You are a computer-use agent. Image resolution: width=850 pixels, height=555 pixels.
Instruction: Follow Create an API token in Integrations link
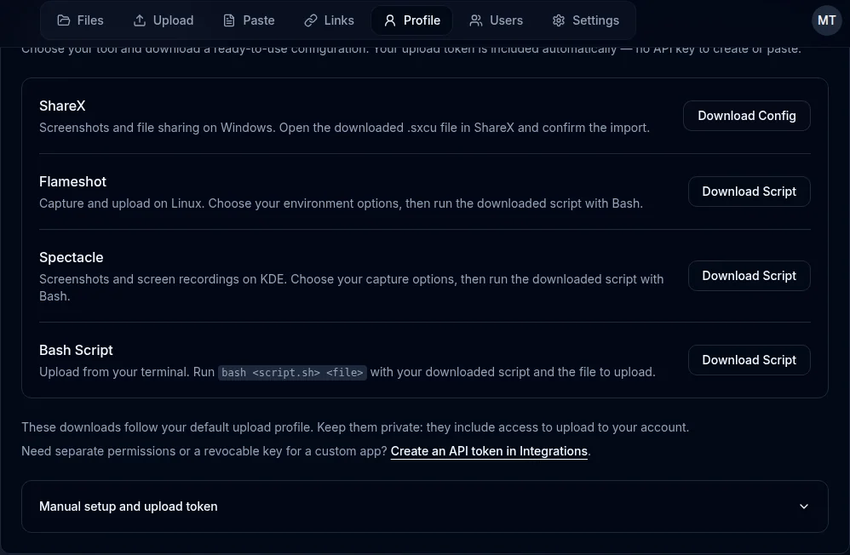click(x=489, y=451)
